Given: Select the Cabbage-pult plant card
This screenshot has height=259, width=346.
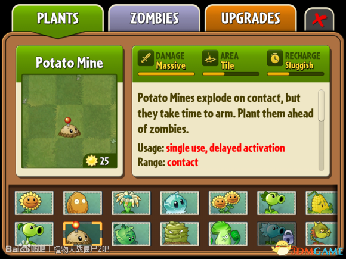Looking at the screenshot, I should click(x=131, y=233).
